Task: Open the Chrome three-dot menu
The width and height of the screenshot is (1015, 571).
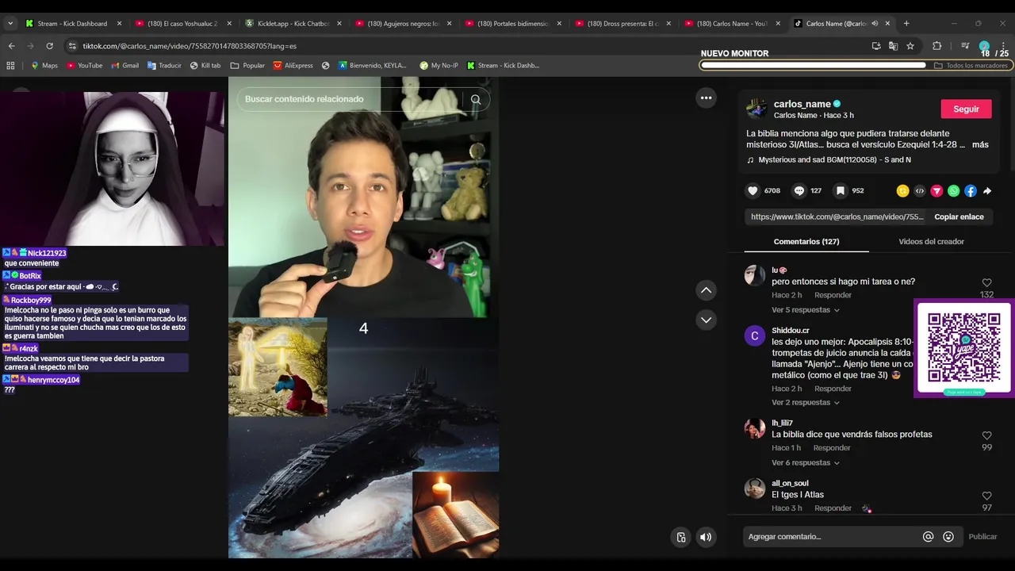Action: 1005,46
